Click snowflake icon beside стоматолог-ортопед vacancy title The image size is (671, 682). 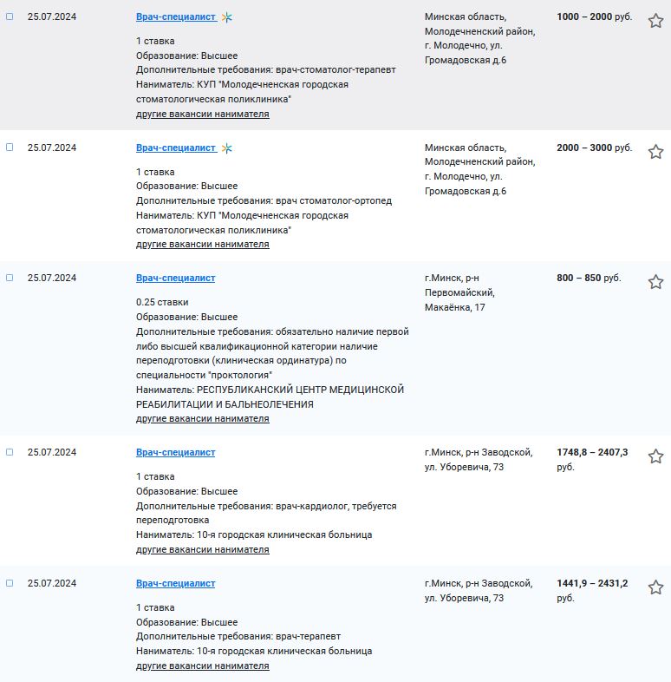tap(227, 148)
